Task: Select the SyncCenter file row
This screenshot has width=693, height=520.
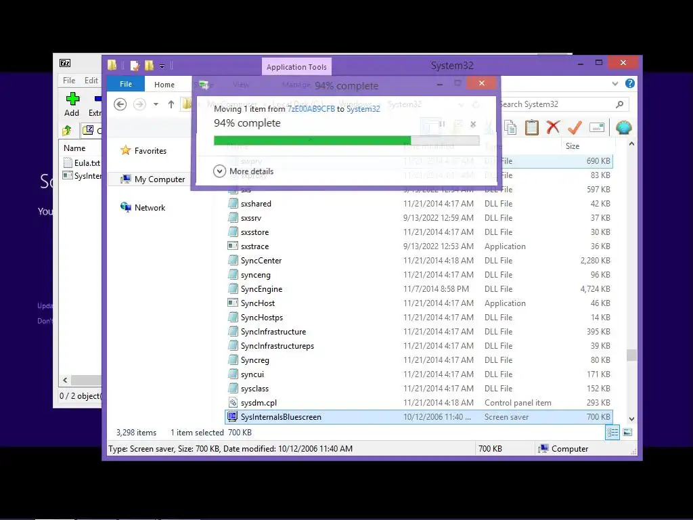Action: click(419, 261)
